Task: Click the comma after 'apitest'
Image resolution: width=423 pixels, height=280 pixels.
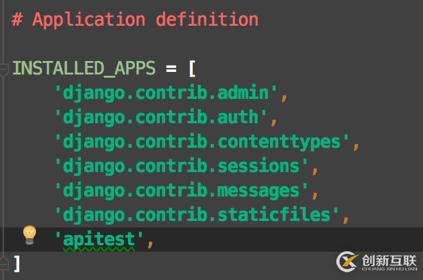Action: pos(151,241)
